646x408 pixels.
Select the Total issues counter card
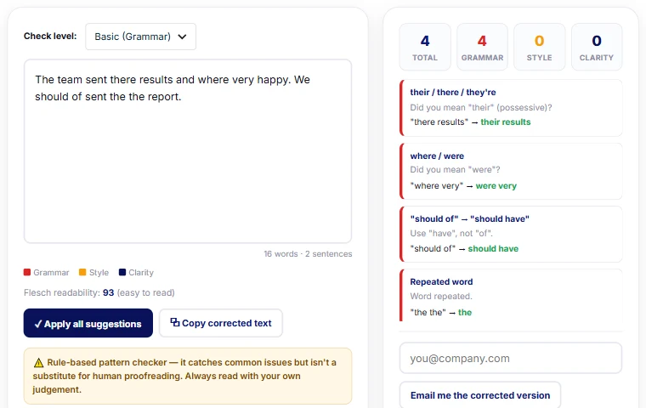click(x=425, y=47)
